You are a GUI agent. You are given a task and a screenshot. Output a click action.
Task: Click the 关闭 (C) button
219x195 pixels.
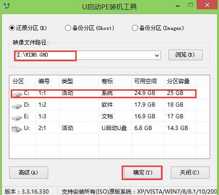(190, 173)
